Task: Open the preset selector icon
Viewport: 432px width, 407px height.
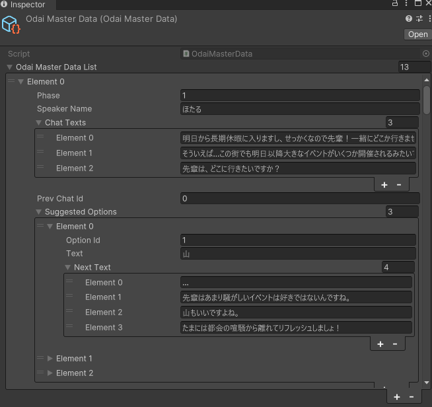Action: (x=419, y=18)
